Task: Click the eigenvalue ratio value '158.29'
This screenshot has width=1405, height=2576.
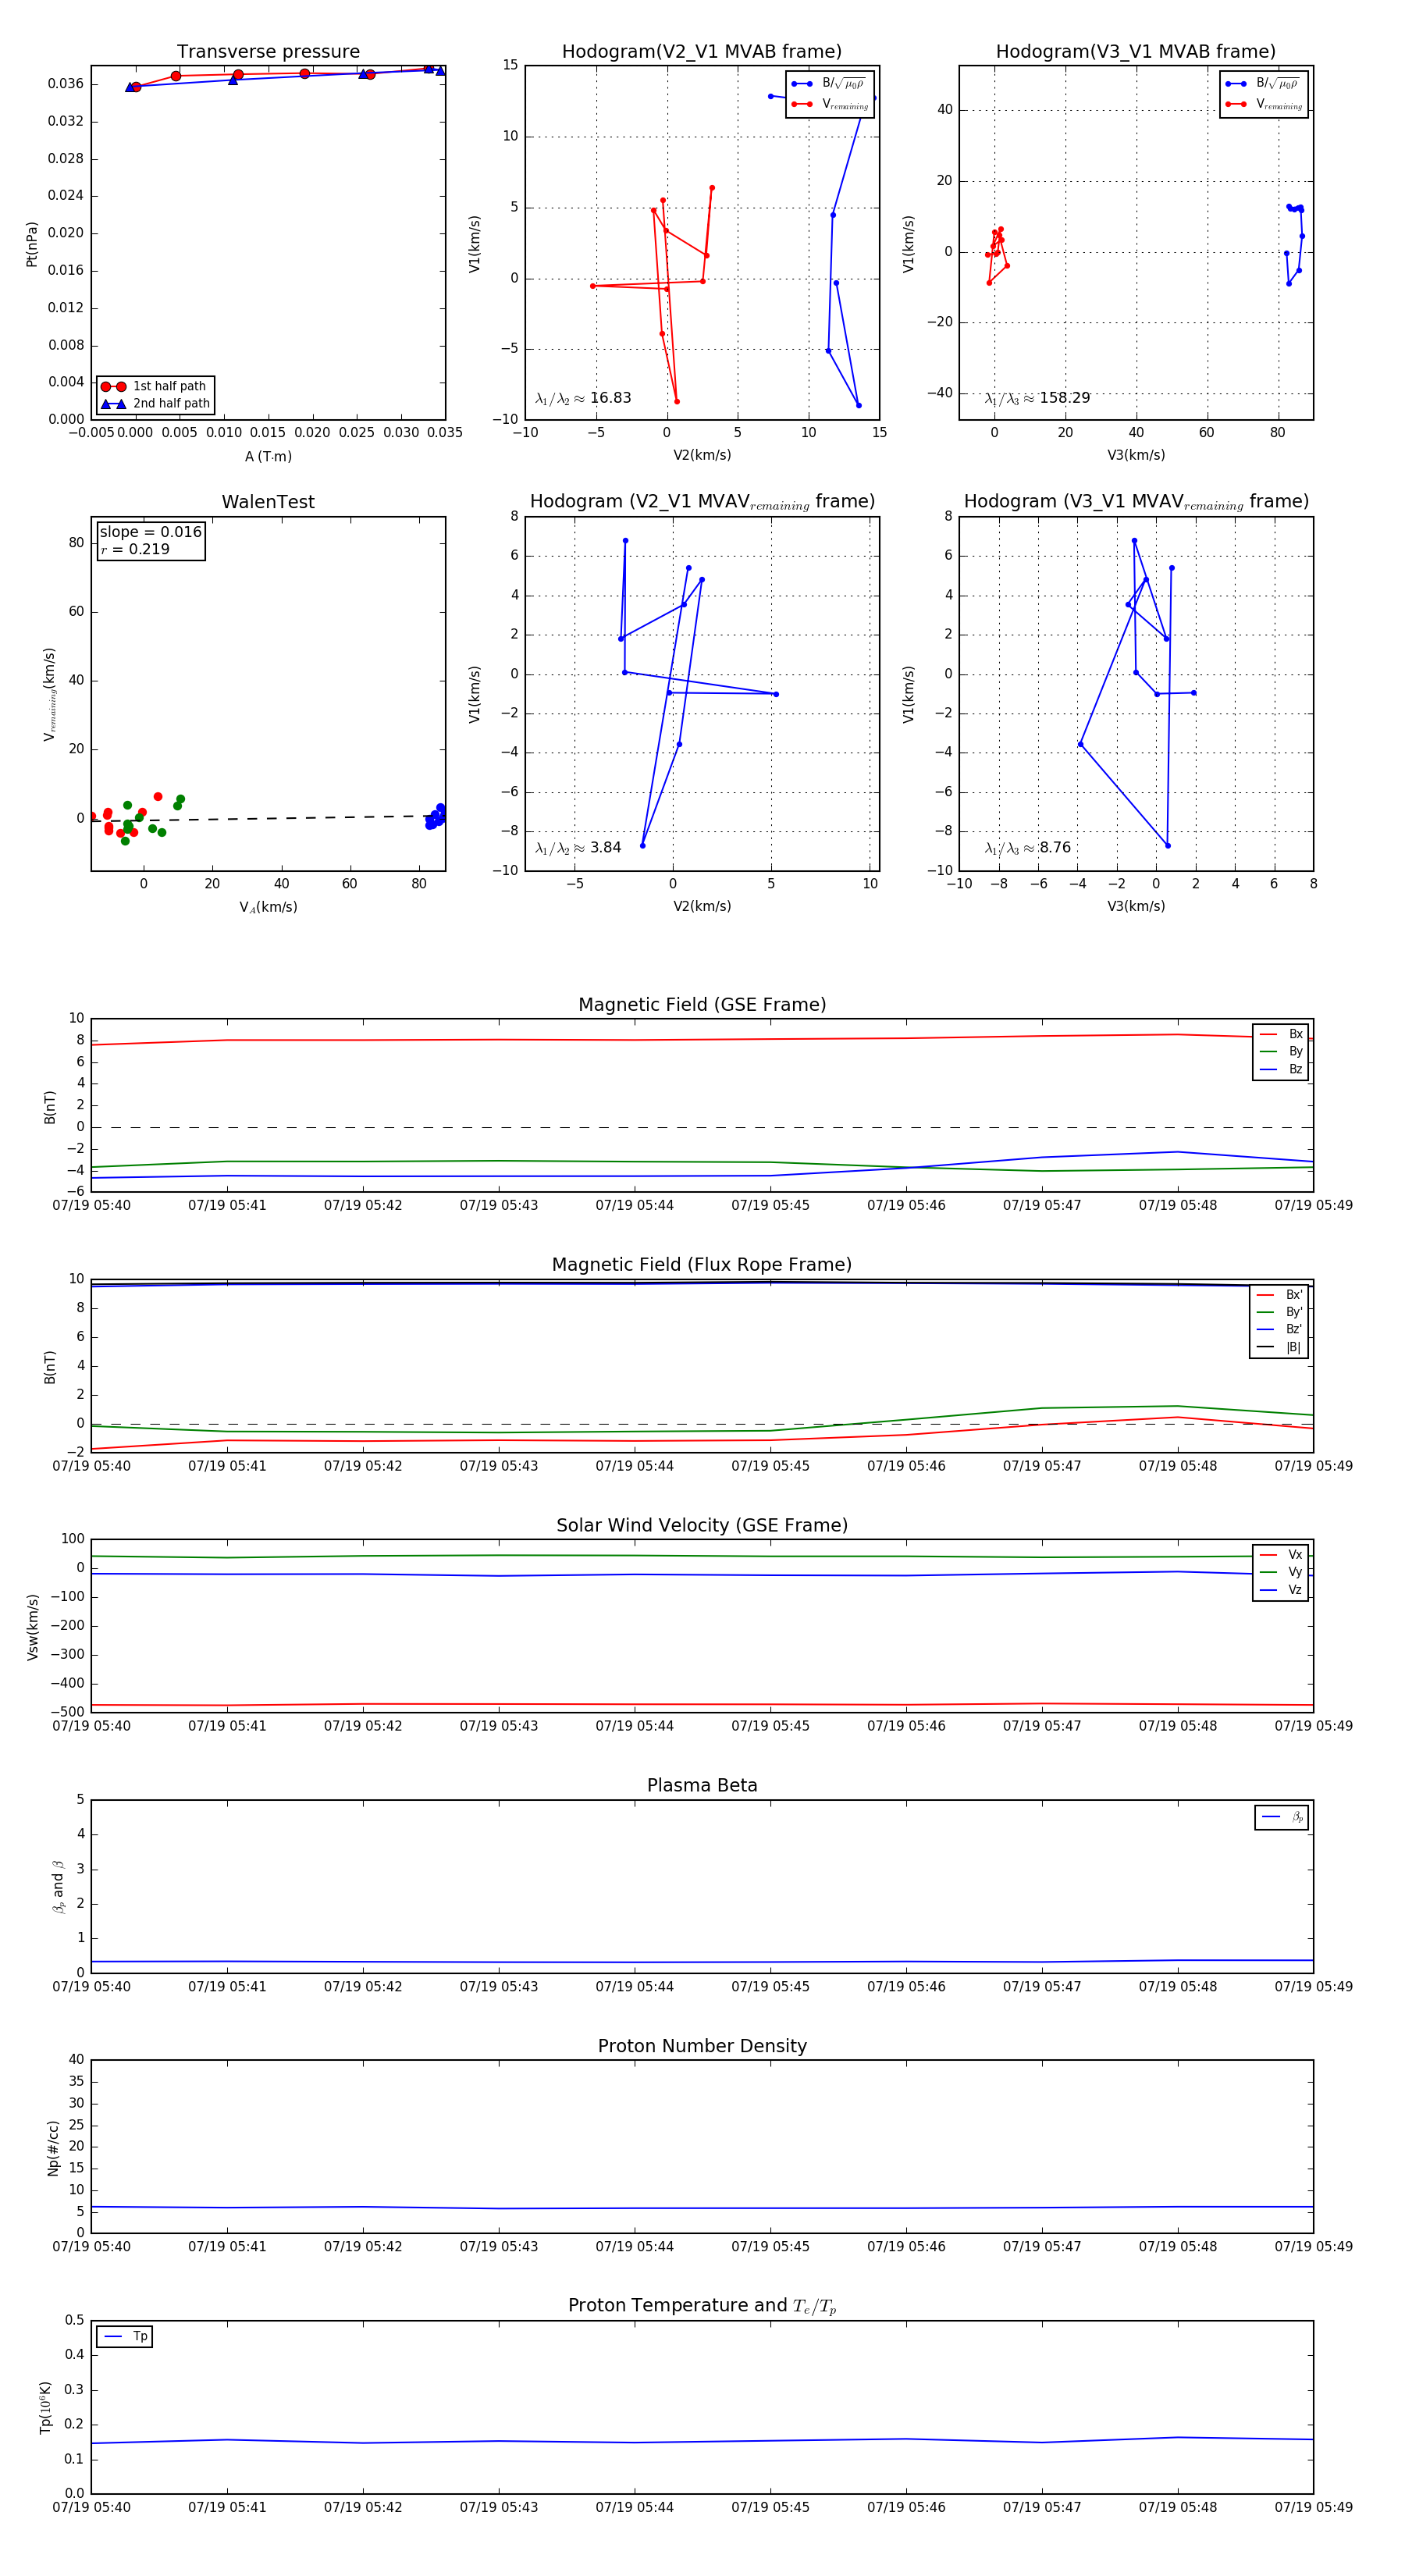Action: coord(1065,398)
